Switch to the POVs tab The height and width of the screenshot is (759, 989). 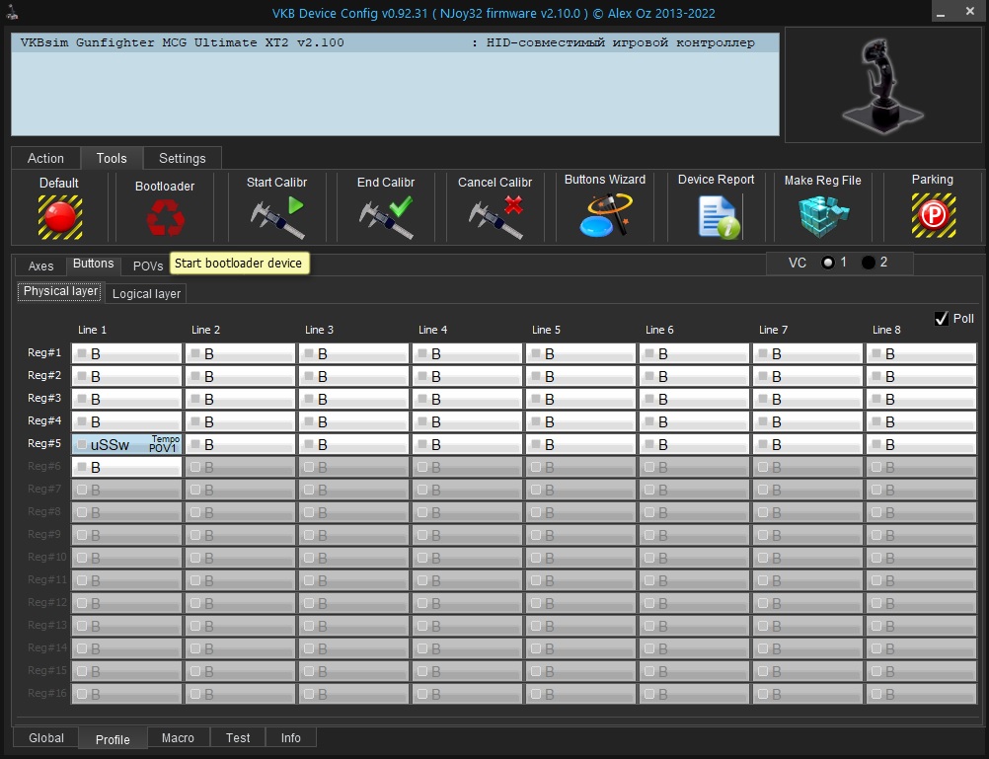coord(148,266)
